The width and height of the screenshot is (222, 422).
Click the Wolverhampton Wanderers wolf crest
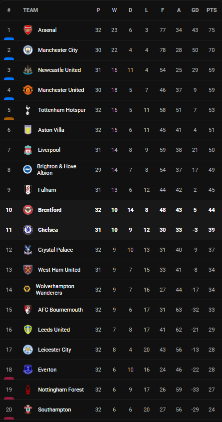(x=27, y=289)
